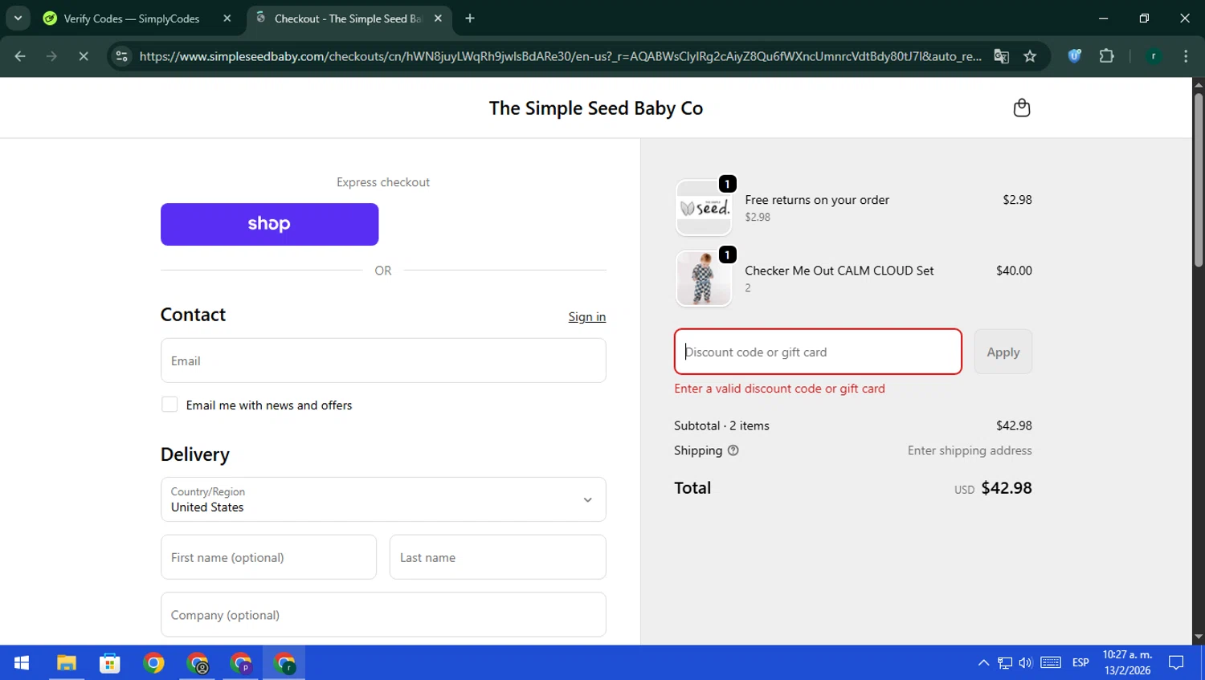Click the Shipping help question mark icon
Viewport: 1205px width, 680px height.
click(x=733, y=450)
